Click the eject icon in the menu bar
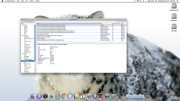The width and height of the screenshot is (180, 101). [143, 1]
